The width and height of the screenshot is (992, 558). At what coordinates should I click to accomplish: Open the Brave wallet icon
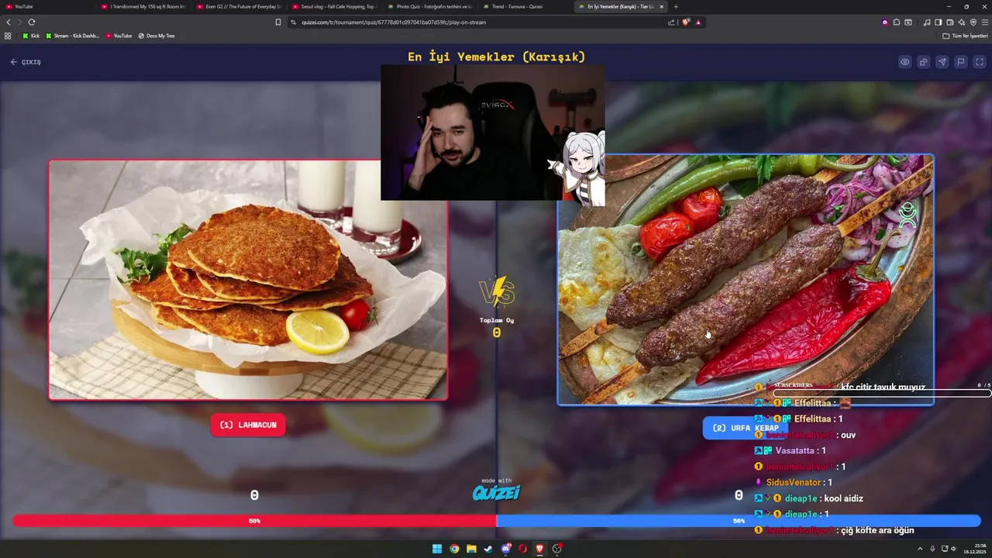950,22
